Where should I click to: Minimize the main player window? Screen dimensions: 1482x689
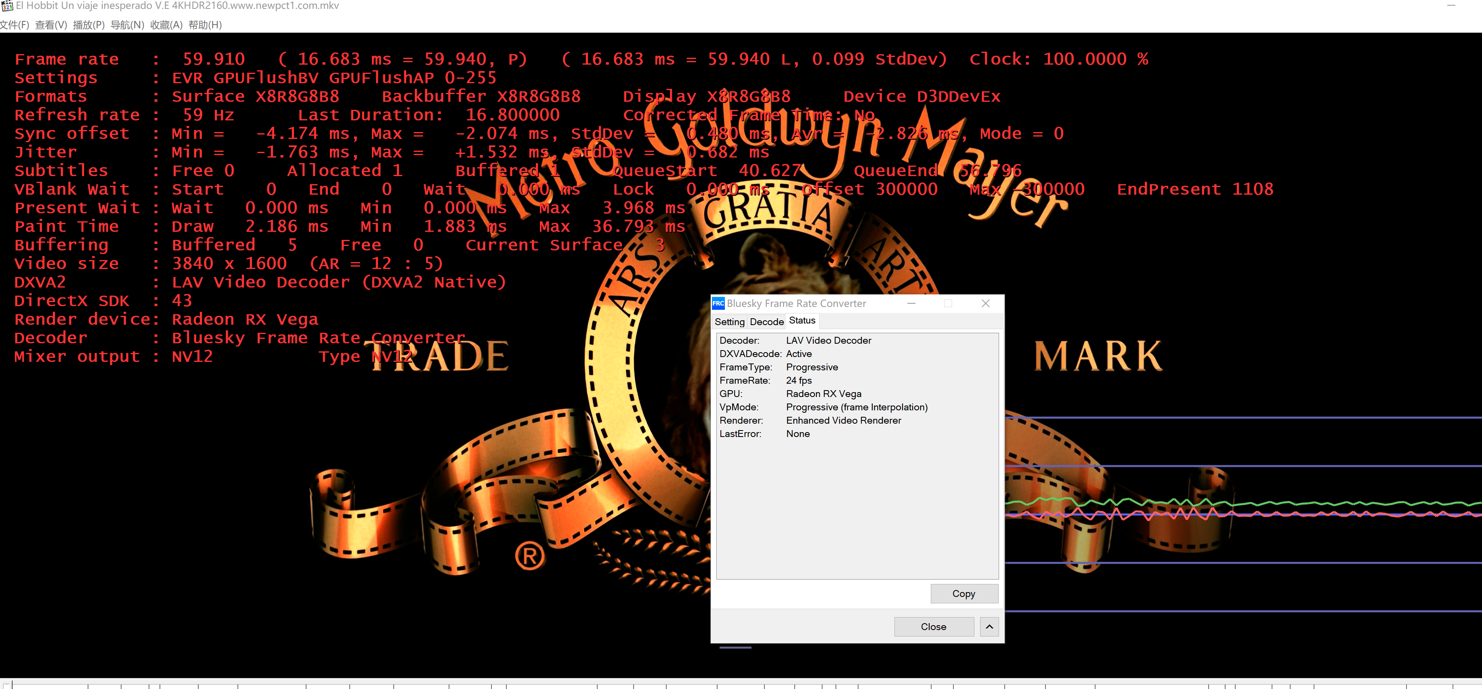1451,6
